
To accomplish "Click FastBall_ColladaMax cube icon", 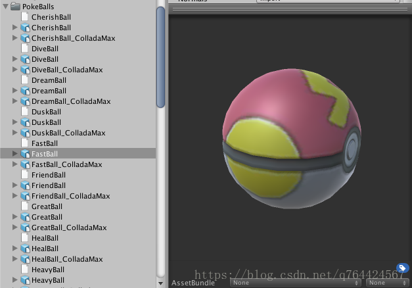I will click(25, 164).
